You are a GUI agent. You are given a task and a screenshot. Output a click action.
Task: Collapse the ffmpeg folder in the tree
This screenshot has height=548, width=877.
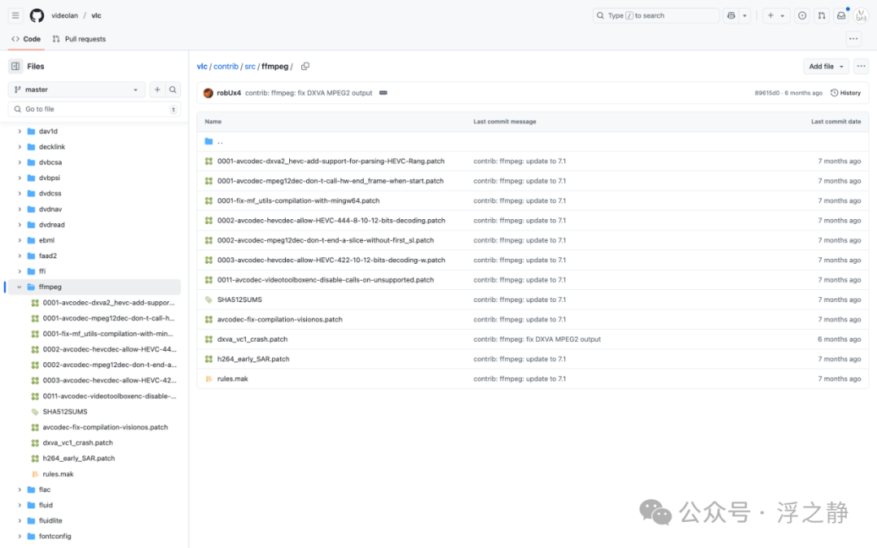tap(19, 287)
